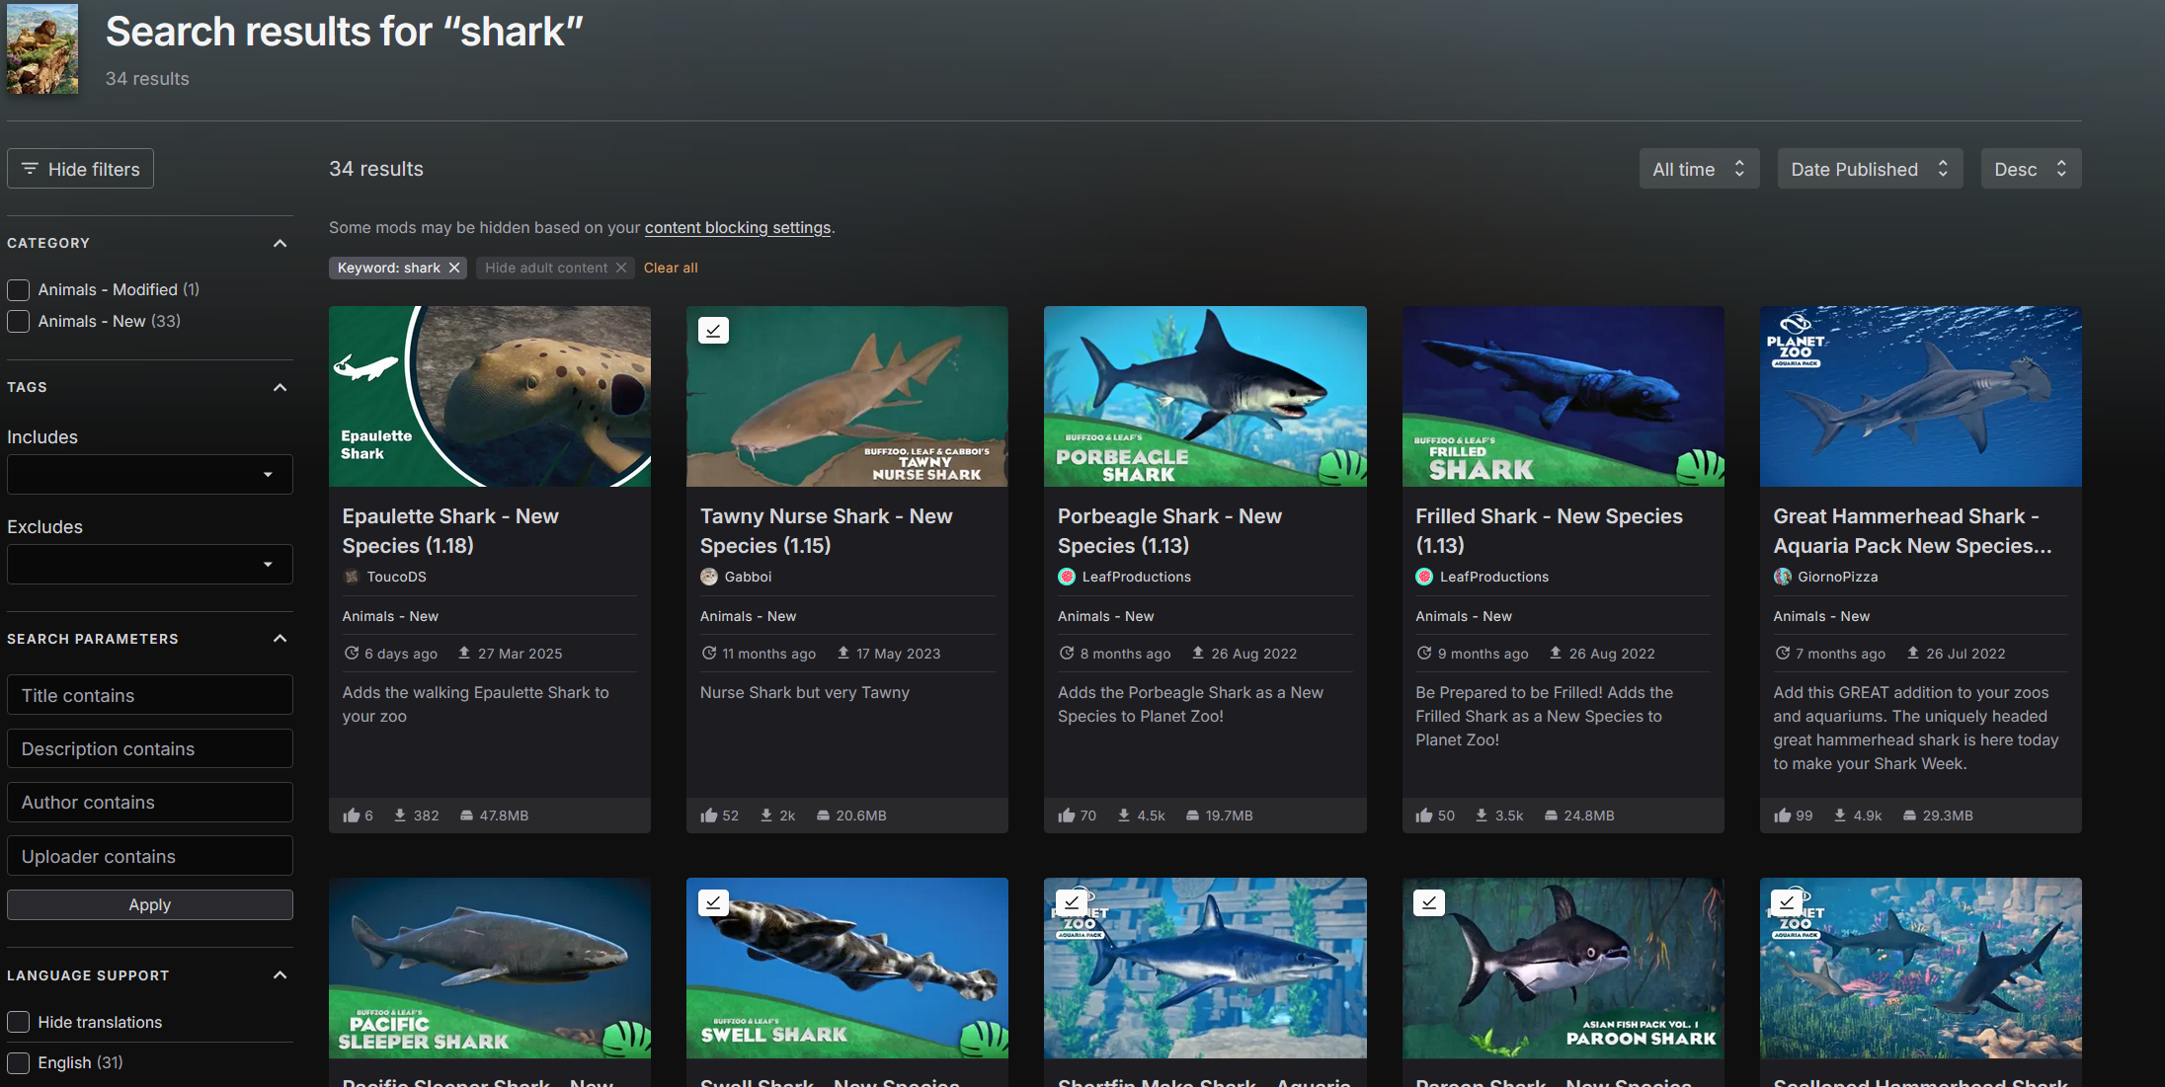Open LeafProductions profile on Porbeagle Shark card
The width and height of the screenshot is (2165, 1087).
pos(1136,577)
